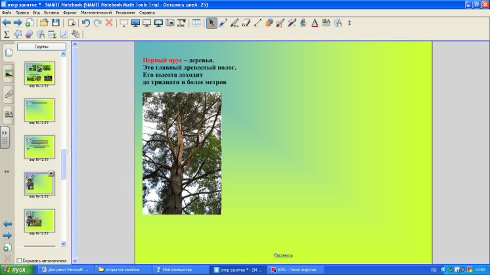Open the second-row compass measurement tool

41,34
